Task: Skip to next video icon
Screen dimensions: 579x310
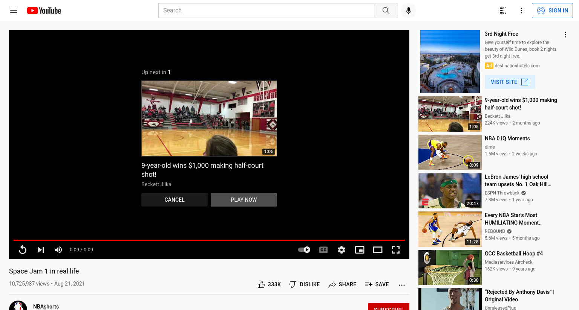Action: tap(41, 250)
